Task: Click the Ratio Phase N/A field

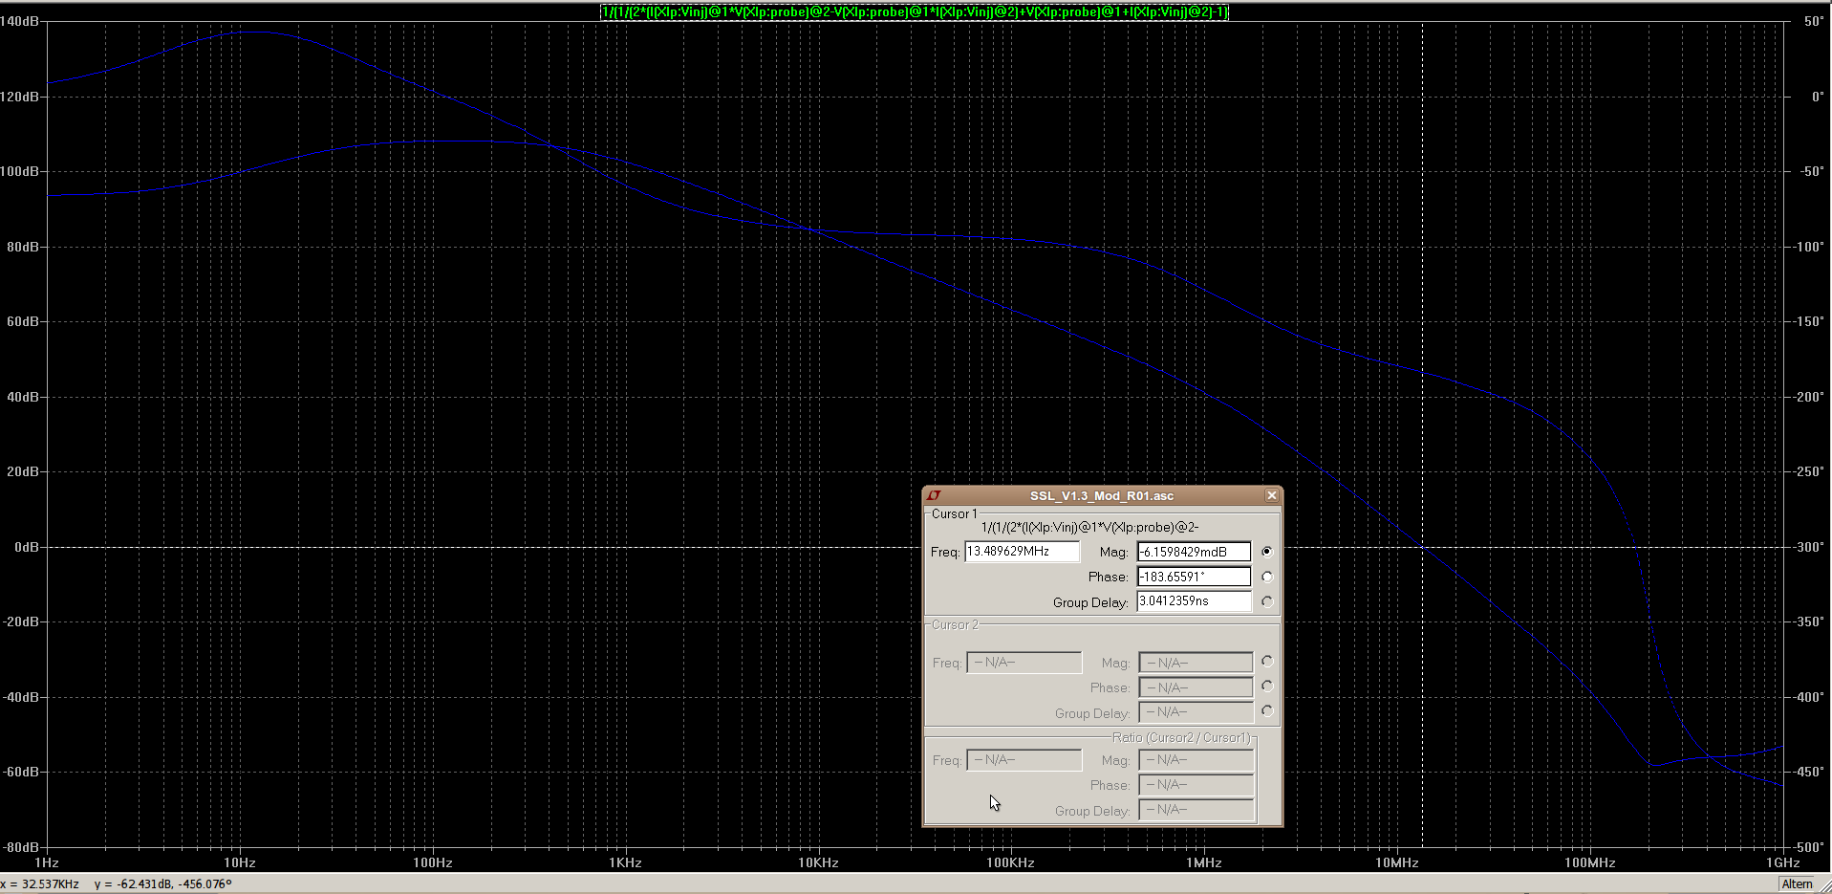Action: point(1196,785)
